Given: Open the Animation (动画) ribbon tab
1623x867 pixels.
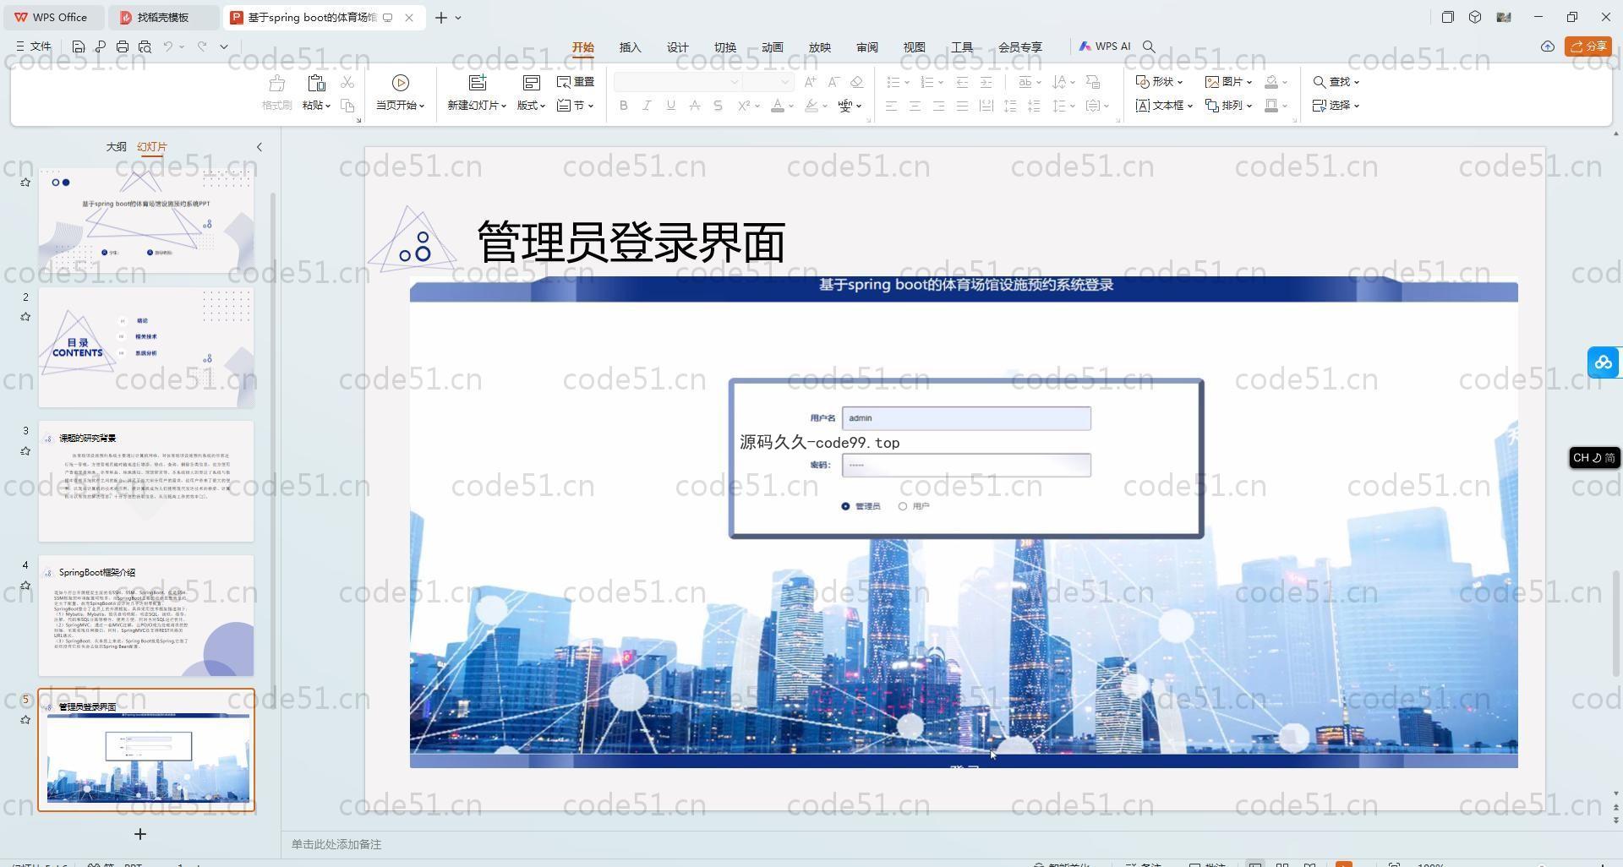Looking at the screenshot, I should coord(773,47).
